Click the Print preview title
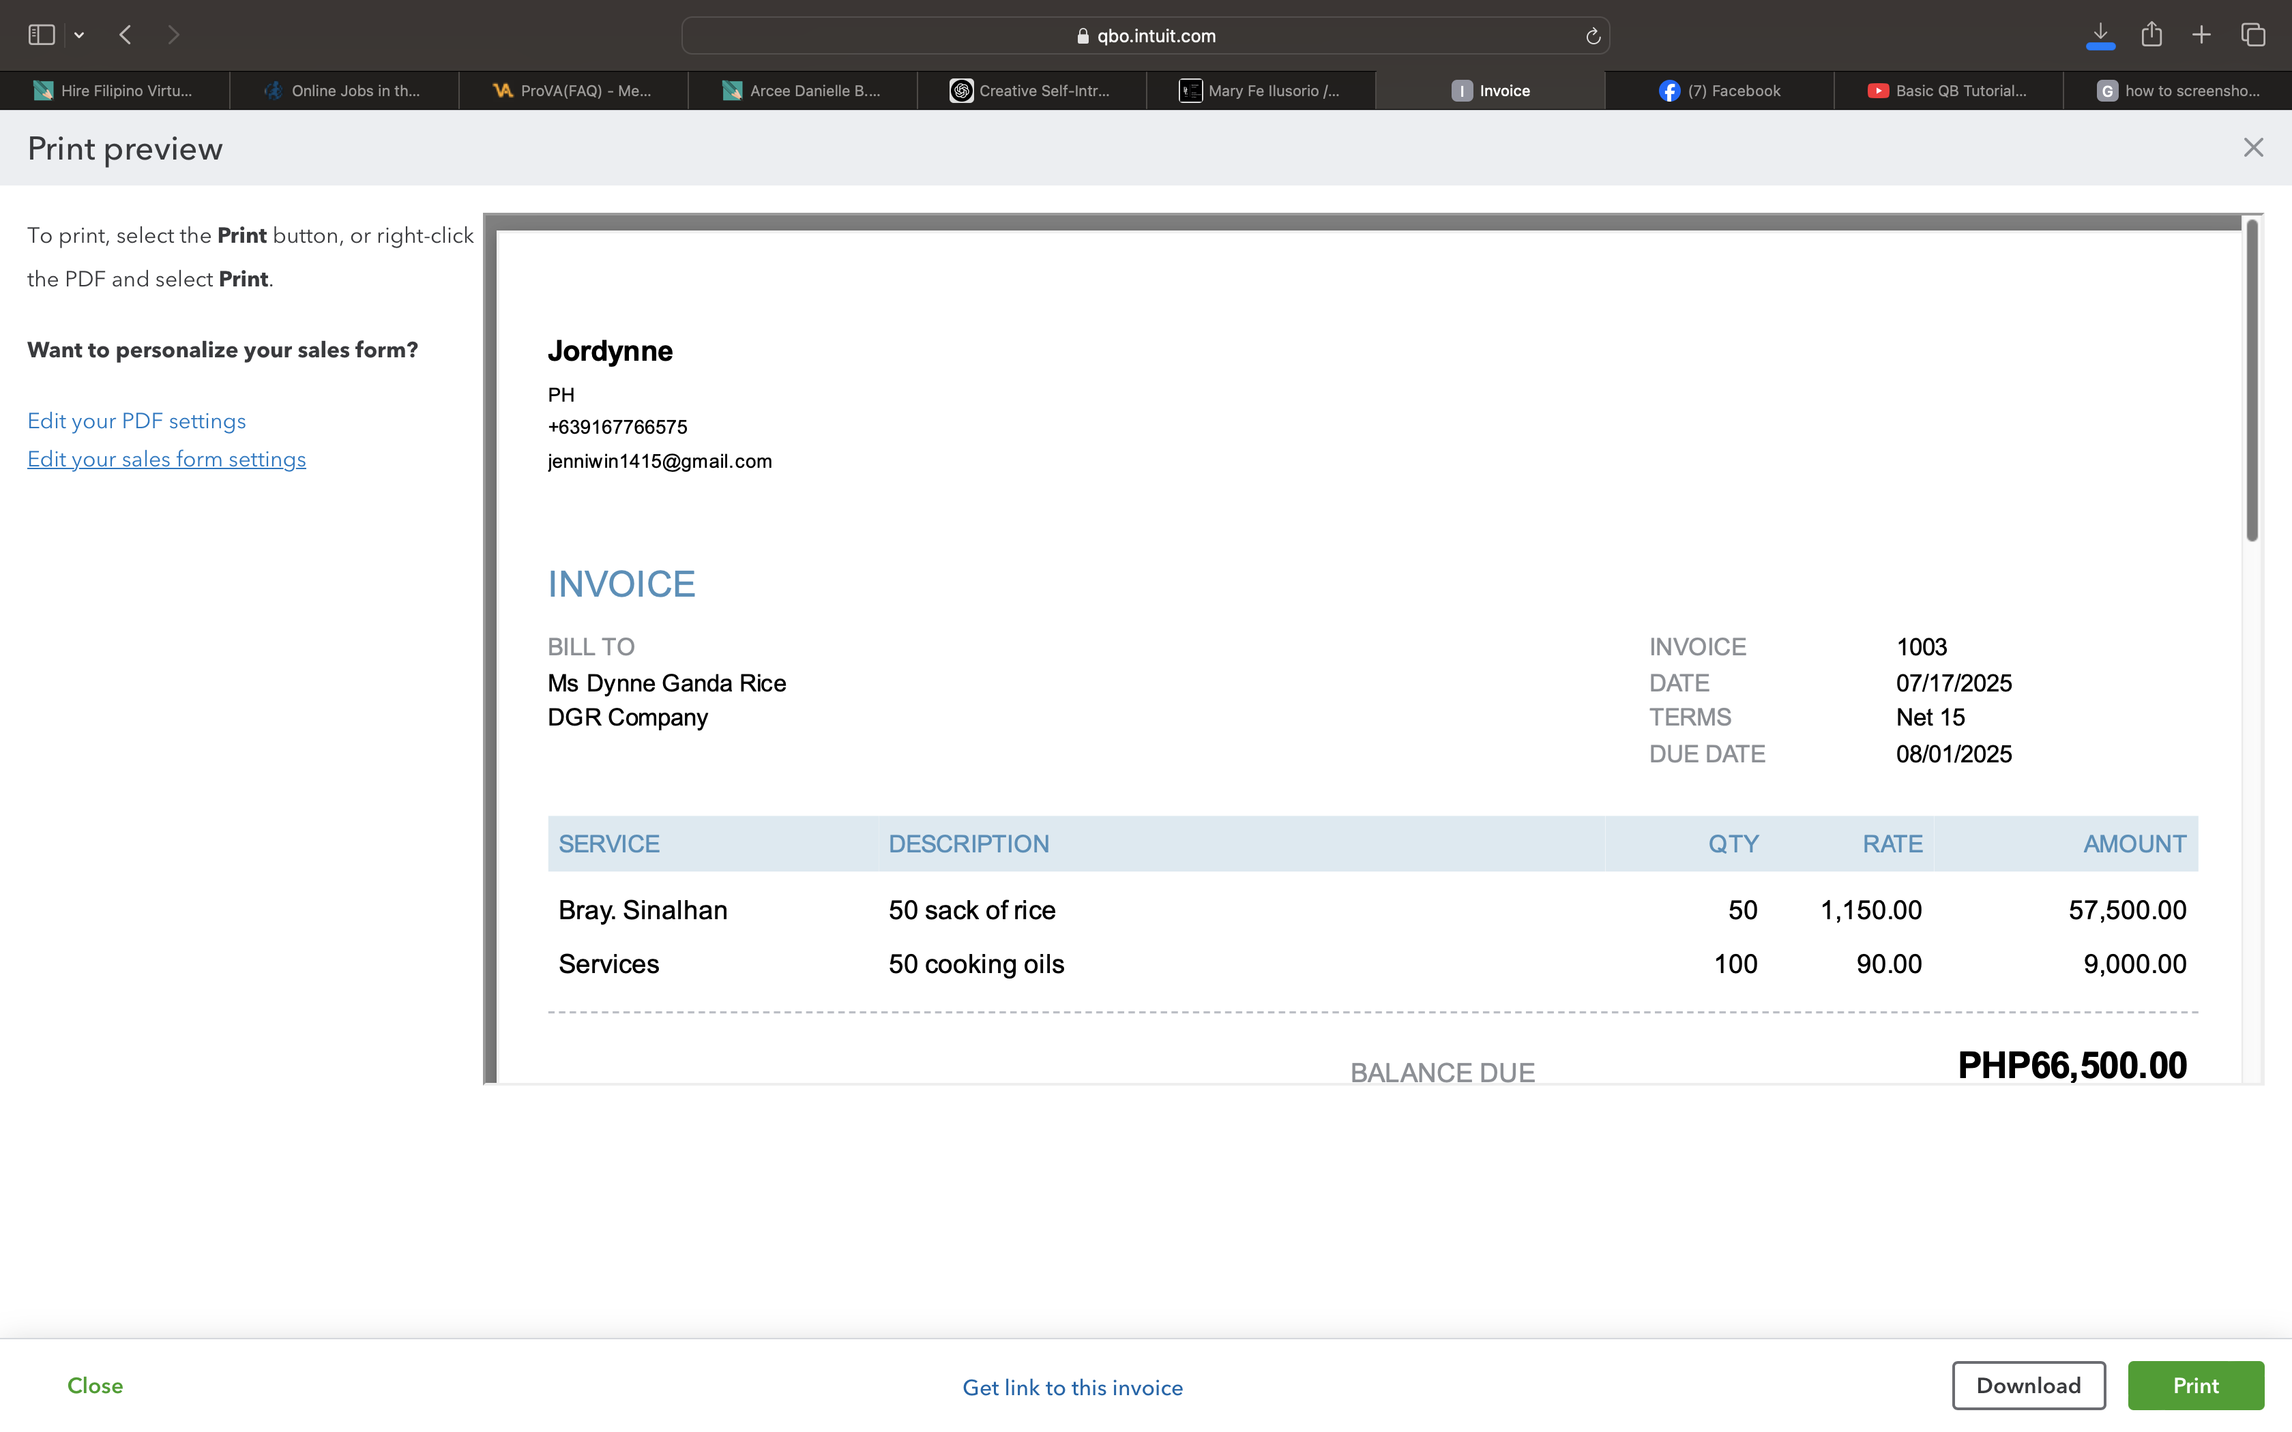 point(125,149)
